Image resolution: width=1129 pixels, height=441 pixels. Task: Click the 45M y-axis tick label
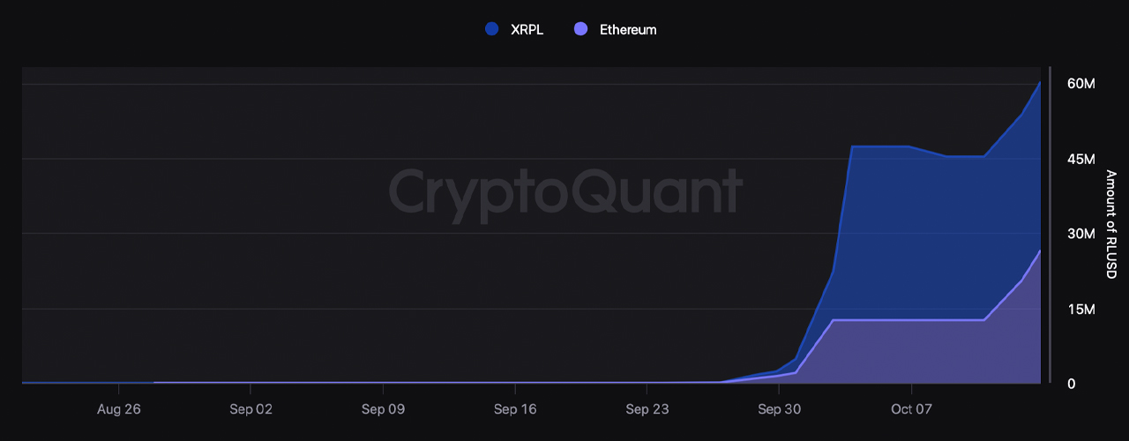(1080, 159)
